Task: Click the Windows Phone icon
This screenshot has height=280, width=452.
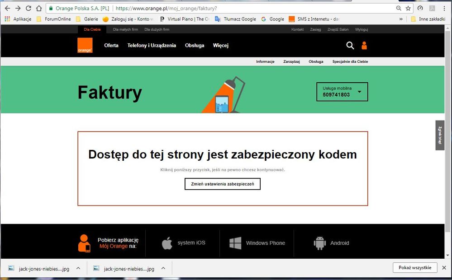Action: point(236,243)
